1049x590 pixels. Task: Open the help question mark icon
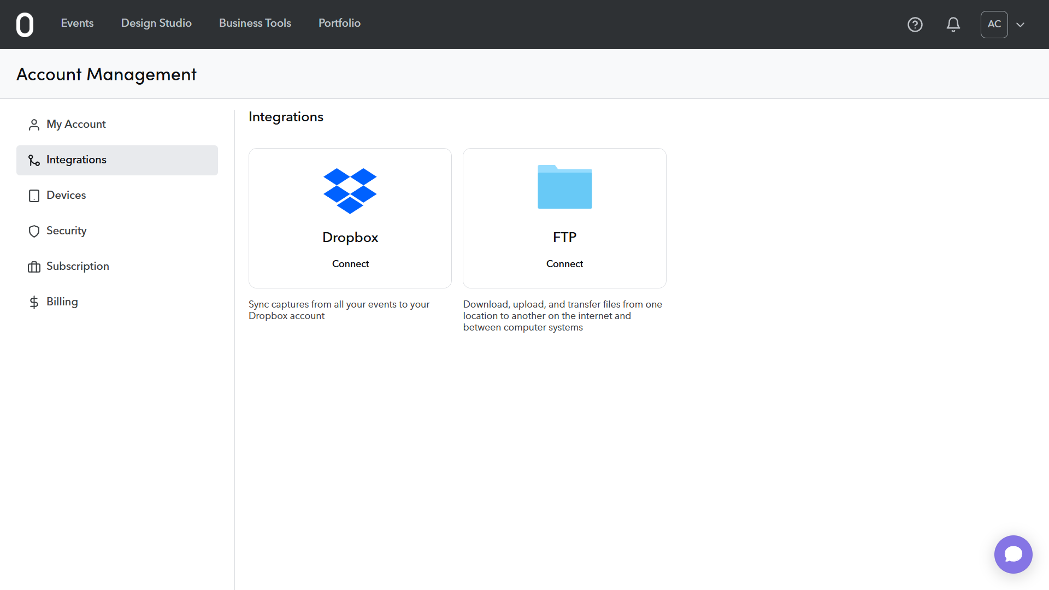[x=915, y=25]
